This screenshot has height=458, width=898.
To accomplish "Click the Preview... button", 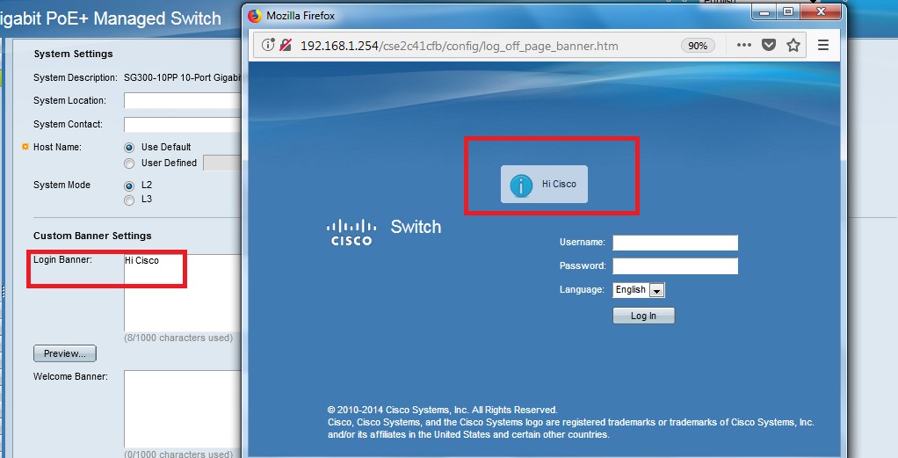I will point(65,353).
